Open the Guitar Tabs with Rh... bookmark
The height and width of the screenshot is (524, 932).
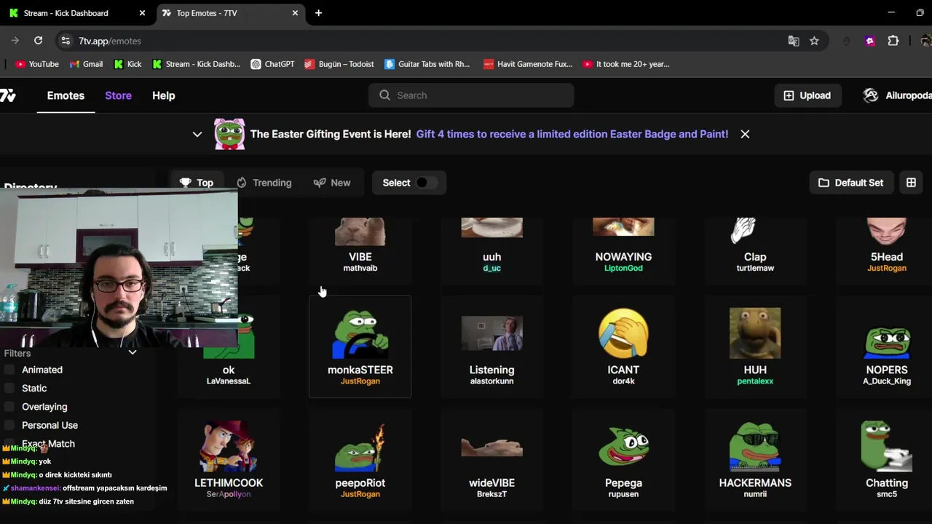point(427,64)
